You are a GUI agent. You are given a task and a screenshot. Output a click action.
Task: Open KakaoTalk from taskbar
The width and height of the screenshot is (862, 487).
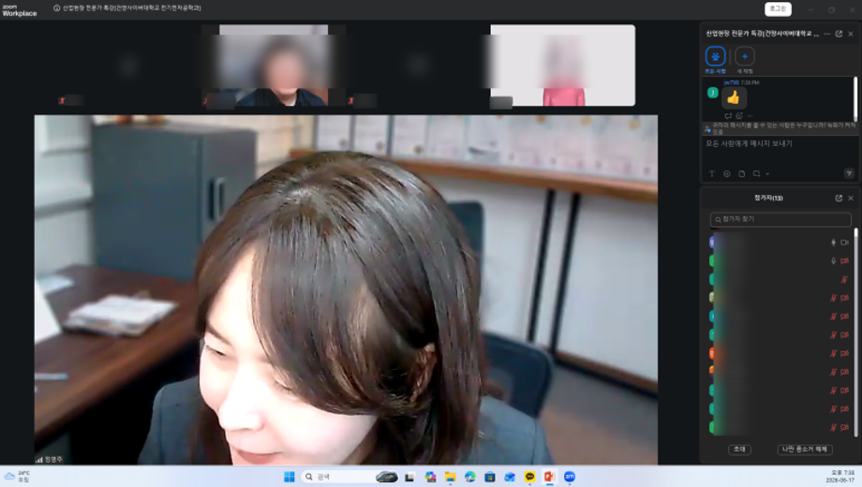[530, 477]
